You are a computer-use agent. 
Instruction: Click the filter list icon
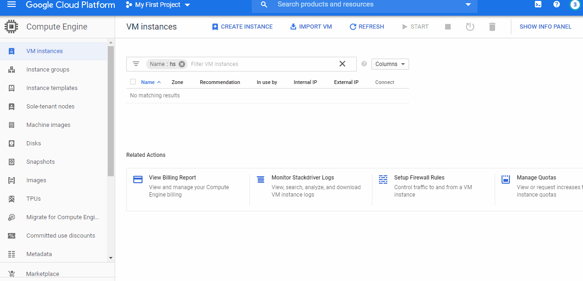(x=136, y=64)
